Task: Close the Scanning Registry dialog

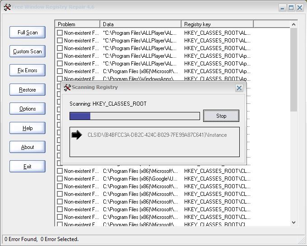Action: (239, 88)
